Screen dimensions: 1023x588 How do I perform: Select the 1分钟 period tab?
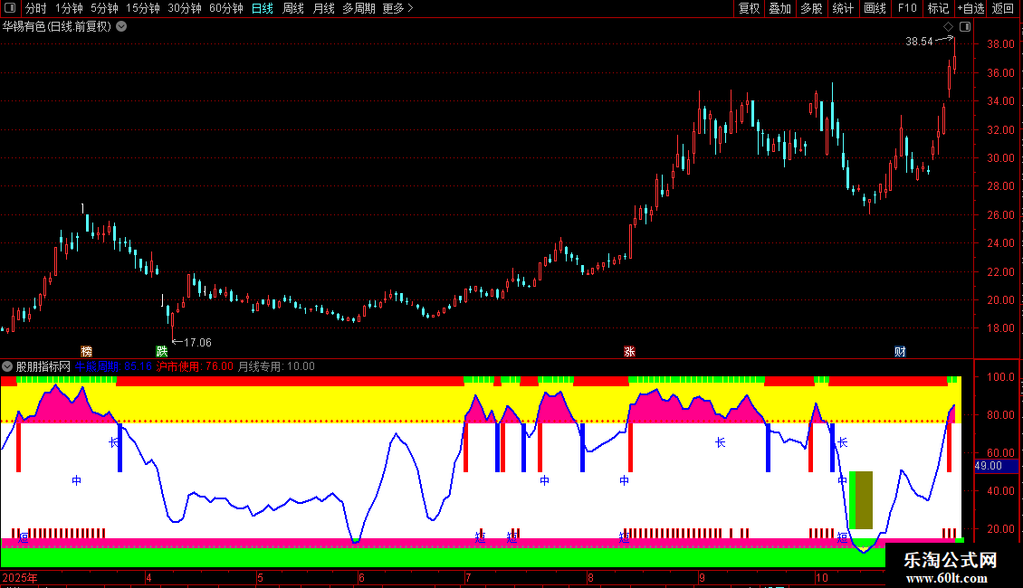[x=69, y=8]
